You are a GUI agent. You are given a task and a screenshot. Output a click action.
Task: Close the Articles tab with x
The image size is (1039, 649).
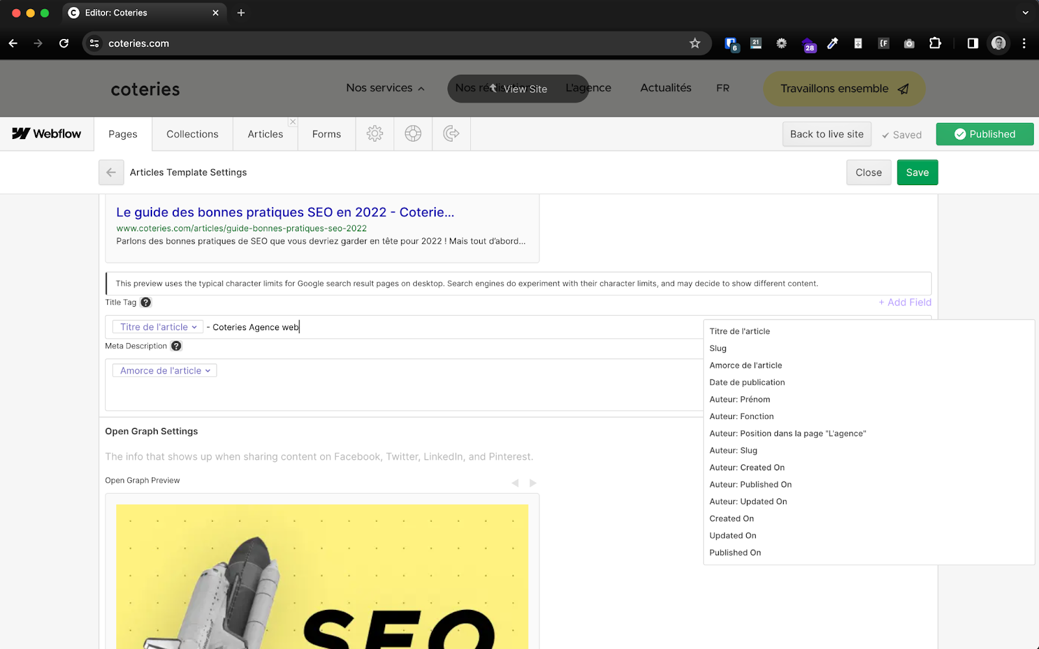pyautogui.click(x=293, y=122)
